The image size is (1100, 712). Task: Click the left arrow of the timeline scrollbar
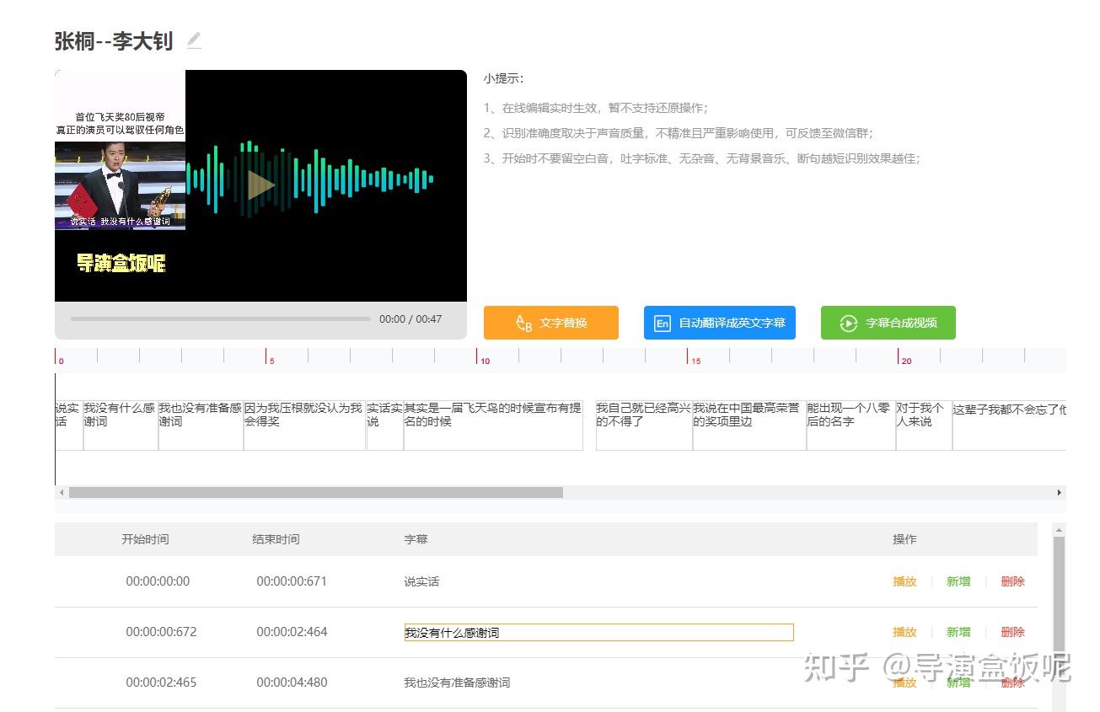coord(61,492)
